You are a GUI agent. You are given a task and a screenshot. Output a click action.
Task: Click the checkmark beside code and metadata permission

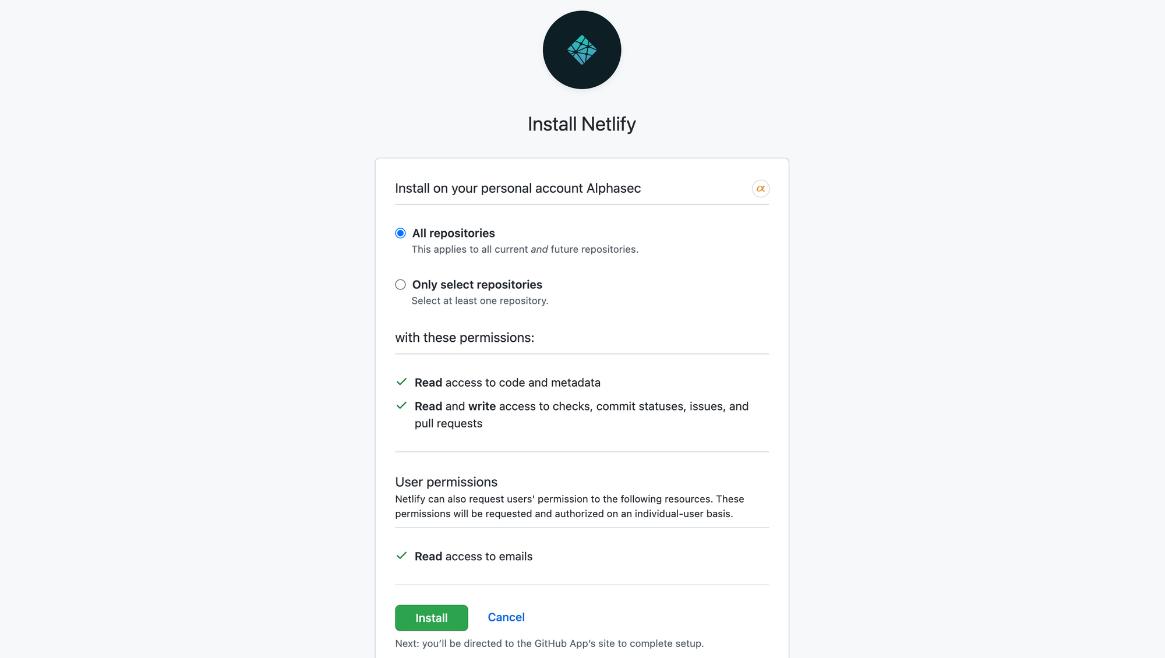coord(401,382)
